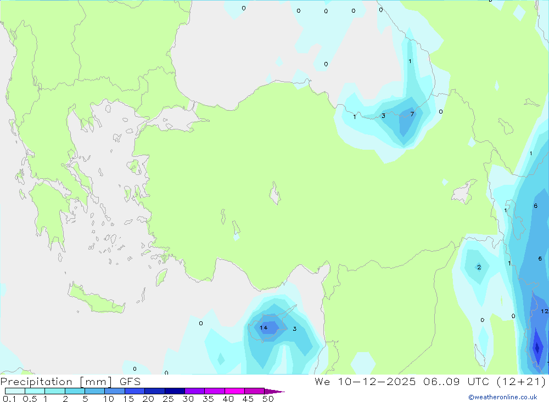Screen dimensions: 549x402
Task: Click the 1–2 mm legend color swatch
Action: pyautogui.click(x=55, y=391)
